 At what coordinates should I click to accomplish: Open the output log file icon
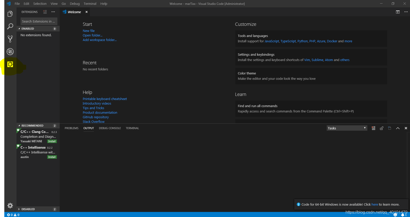pyautogui.click(x=390, y=128)
